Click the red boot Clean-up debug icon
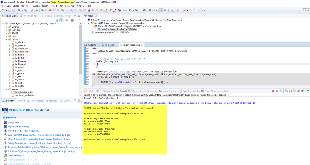310x165 pixels. (115, 10)
